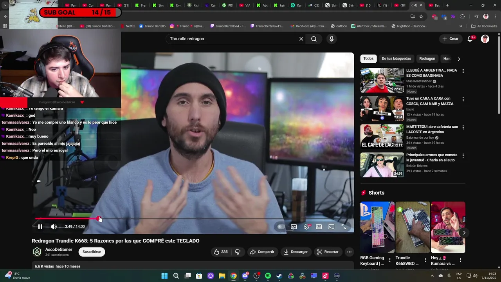Screen dimensions: 501x282
Task: Open the Netflix bookmark
Action: (128, 26)
